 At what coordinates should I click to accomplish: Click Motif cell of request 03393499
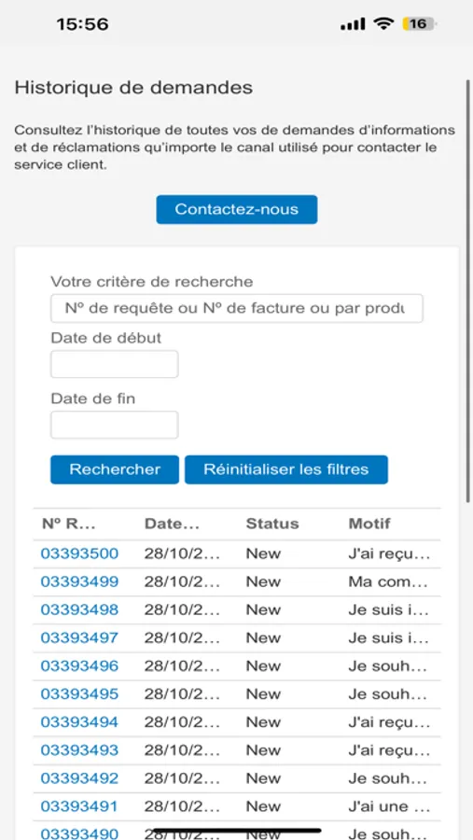(x=388, y=581)
